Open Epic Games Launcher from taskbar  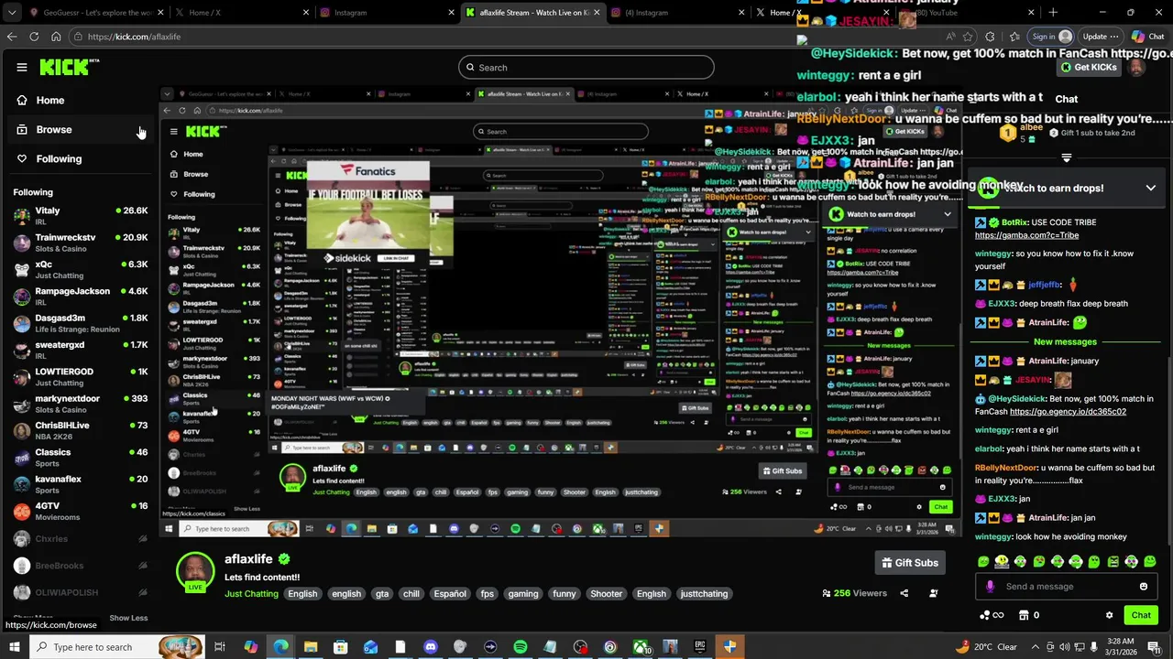(700, 647)
